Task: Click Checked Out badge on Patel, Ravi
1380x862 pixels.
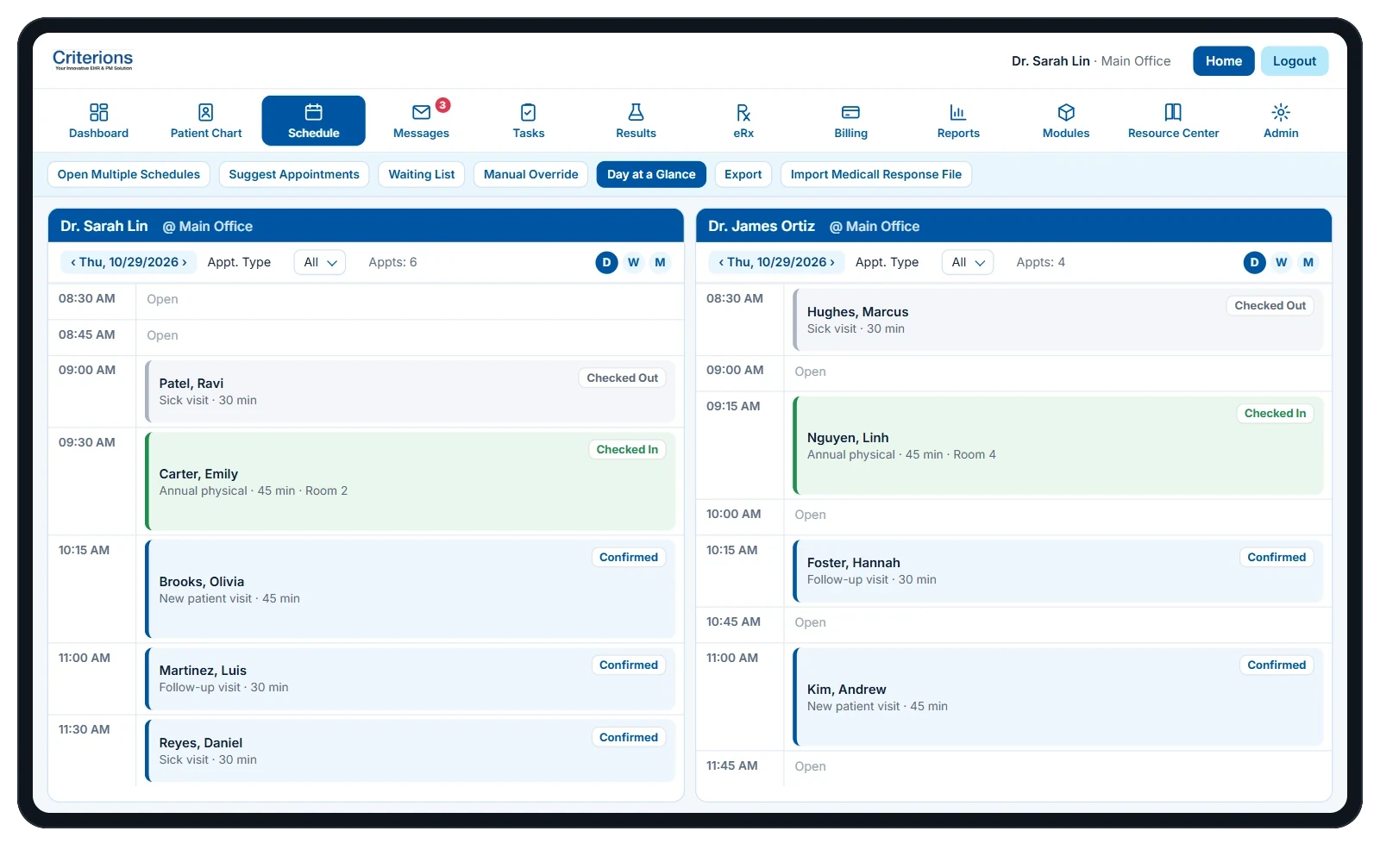Action: click(x=622, y=378)
